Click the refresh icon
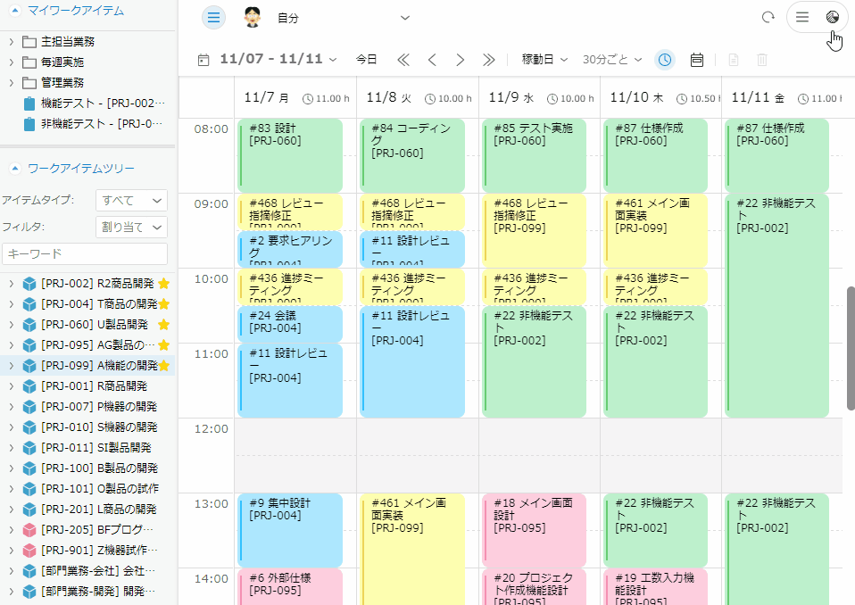The width and height of the screenshot is (855, 605). (768, 18)
